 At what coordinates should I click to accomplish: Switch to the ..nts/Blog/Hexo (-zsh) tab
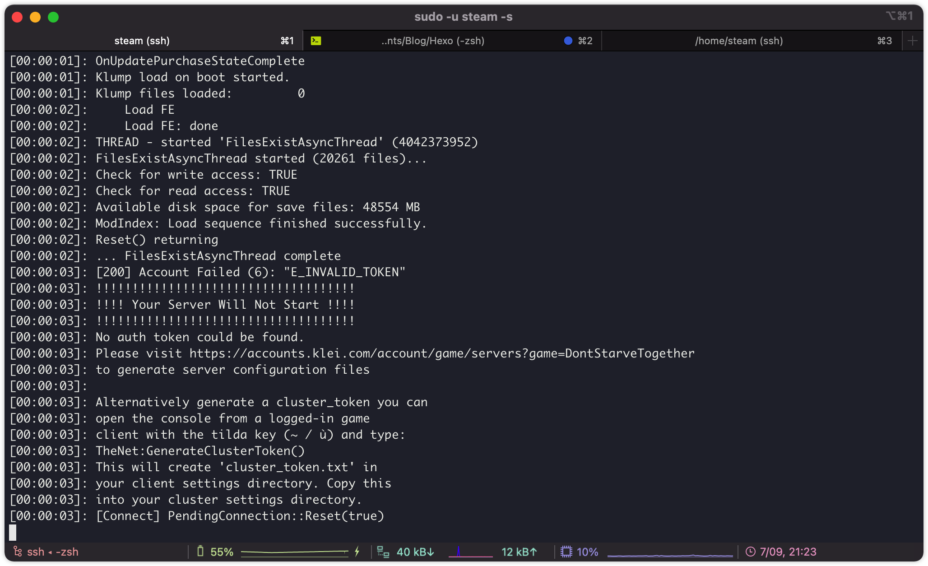(432, 41)
